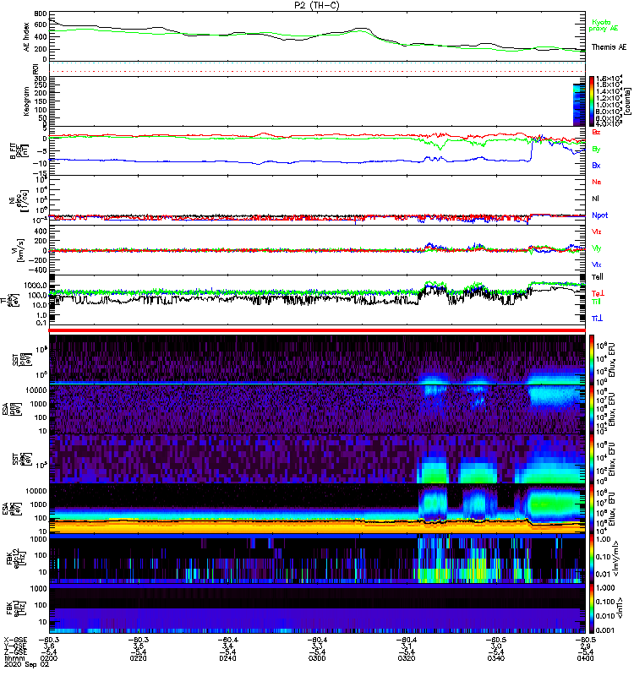This screenshot has width=634, height=676.
Task: Click the SST ions Eflux color bar
Action: click(592, 359)
